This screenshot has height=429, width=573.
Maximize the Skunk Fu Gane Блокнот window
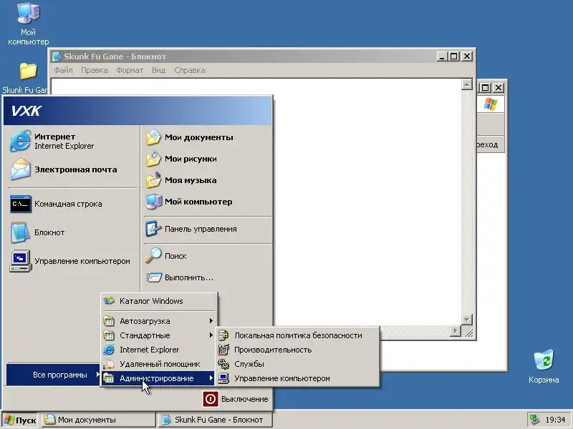click(454, 56)
